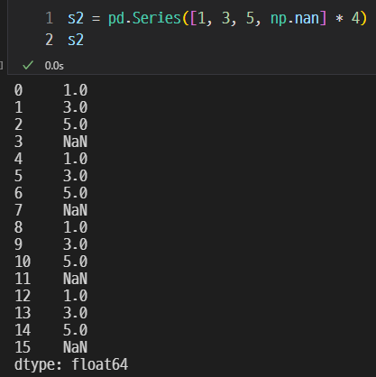Image resolution: width=376 pixels, height=377 pixels.
Task: Place cursor on s2 in line 1
Action: tap(76, 18)
